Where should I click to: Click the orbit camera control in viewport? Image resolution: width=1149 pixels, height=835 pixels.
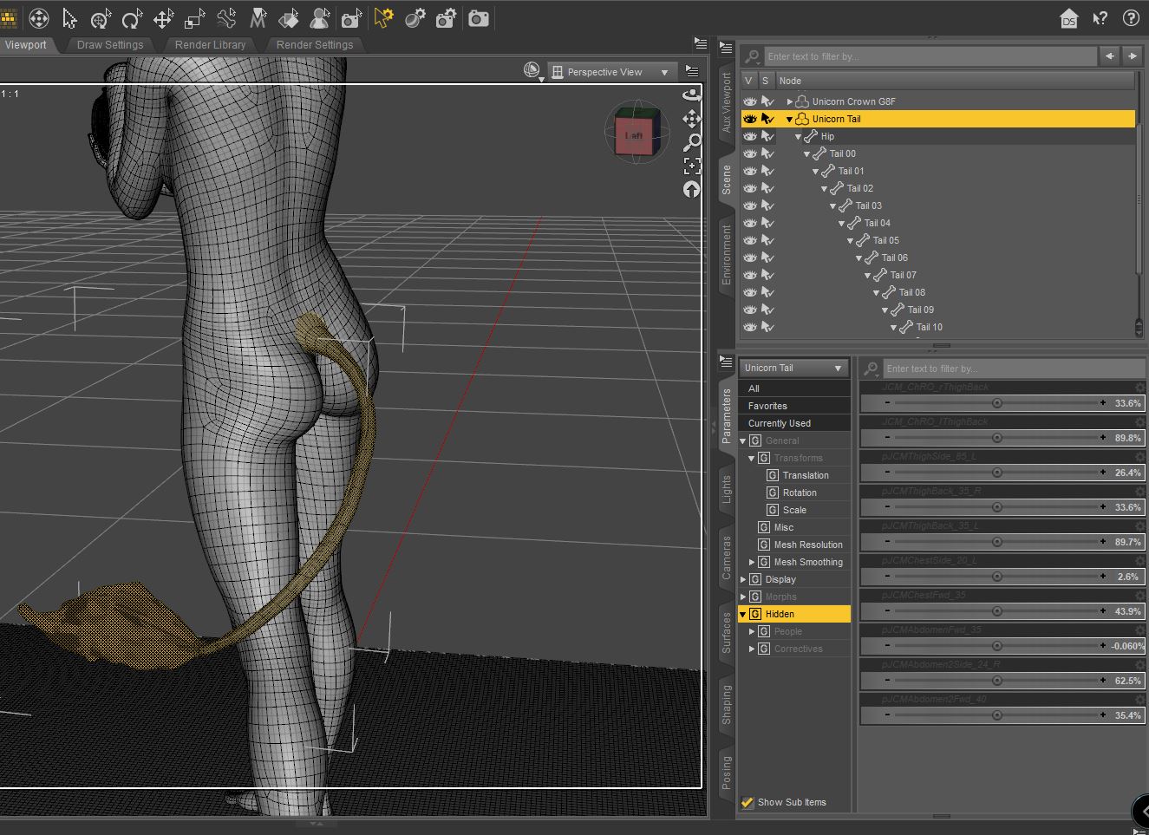(x=691, y=95)
